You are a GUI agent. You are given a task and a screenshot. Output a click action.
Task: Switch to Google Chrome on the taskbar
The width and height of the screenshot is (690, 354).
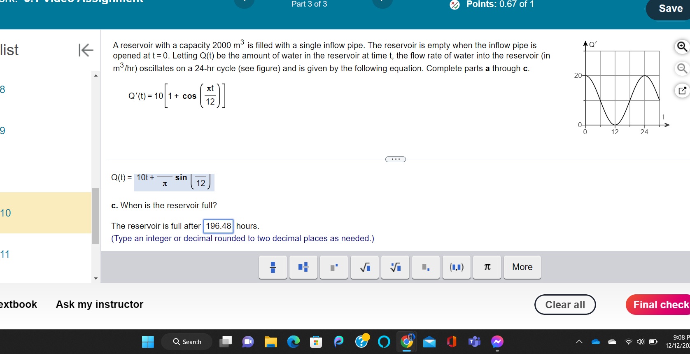click(x=407, y=342)
